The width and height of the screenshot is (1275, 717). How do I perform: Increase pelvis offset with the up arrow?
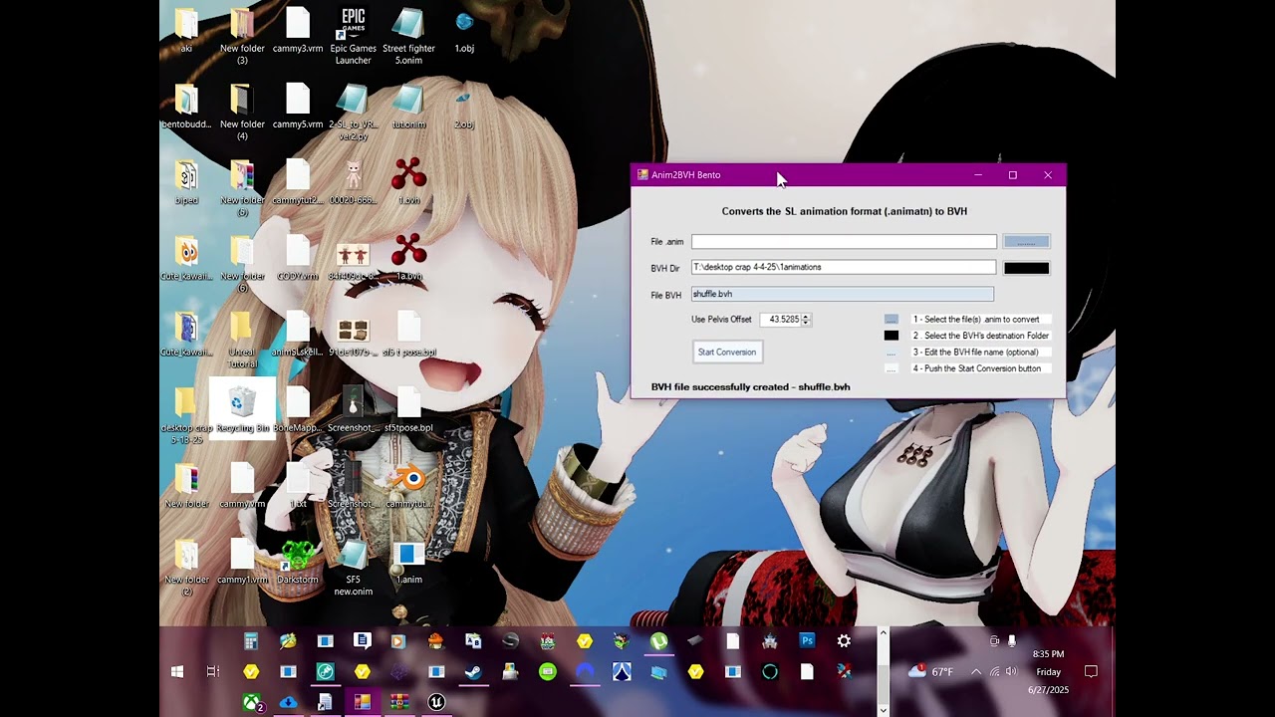(x=806, y=317)
